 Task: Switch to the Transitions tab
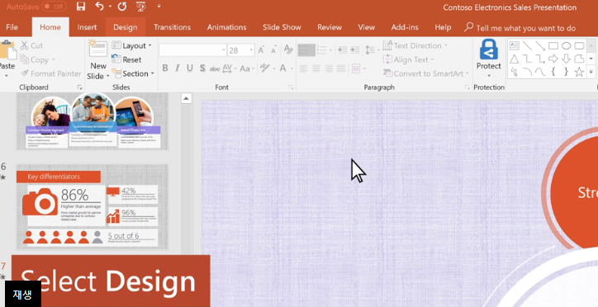(172, 27)
